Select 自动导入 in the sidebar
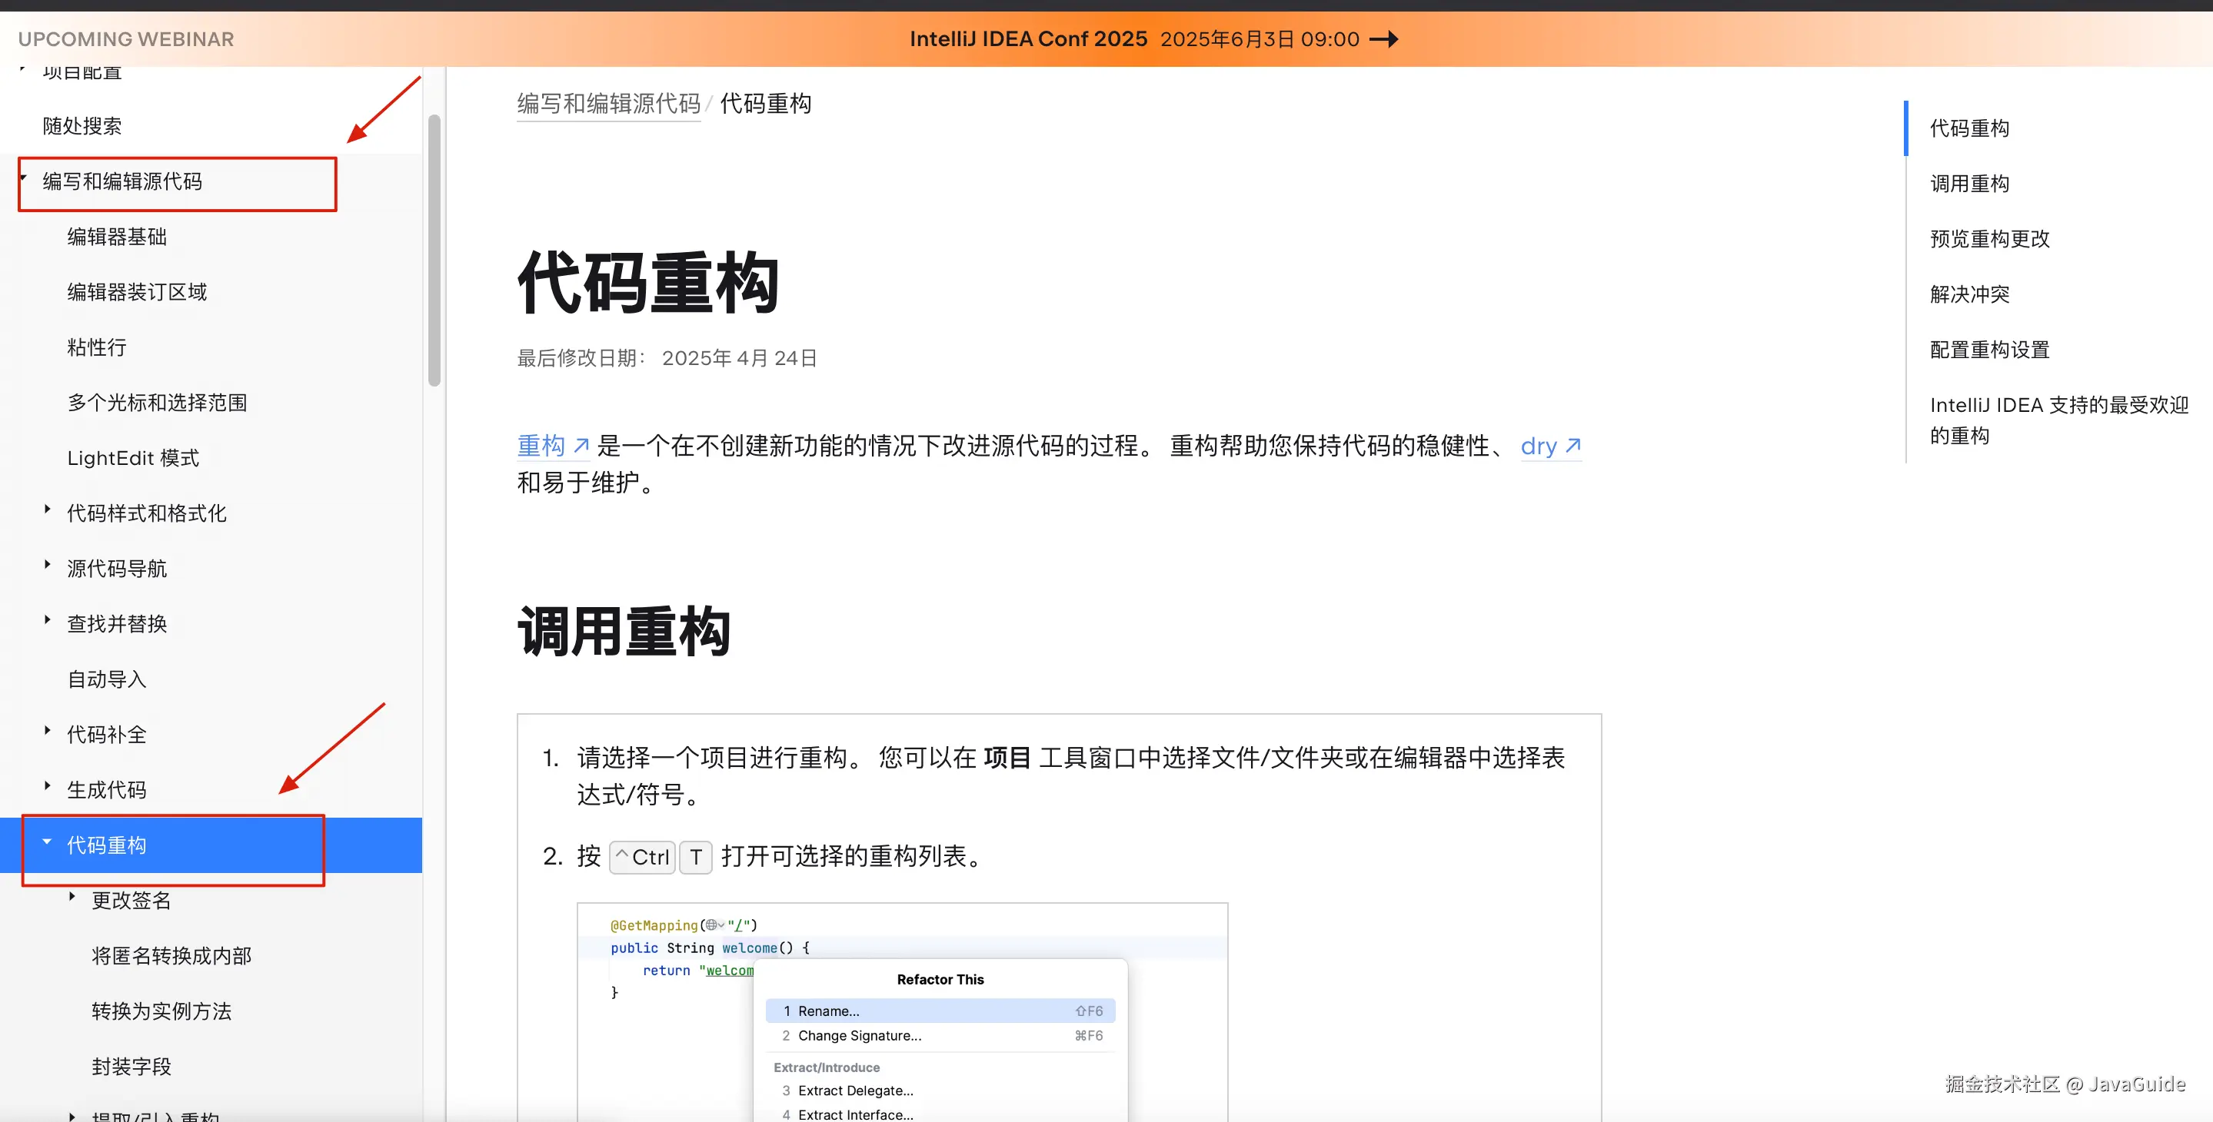Image resolution: width=2213 pixels, height=1122 pixels. click(x=105, y=678)
